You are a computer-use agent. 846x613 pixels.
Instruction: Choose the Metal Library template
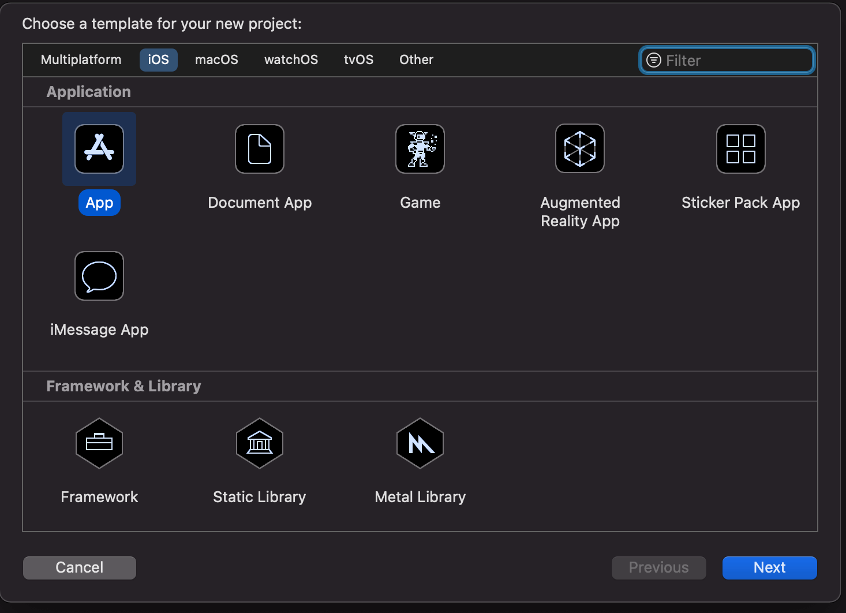(420, 443)
